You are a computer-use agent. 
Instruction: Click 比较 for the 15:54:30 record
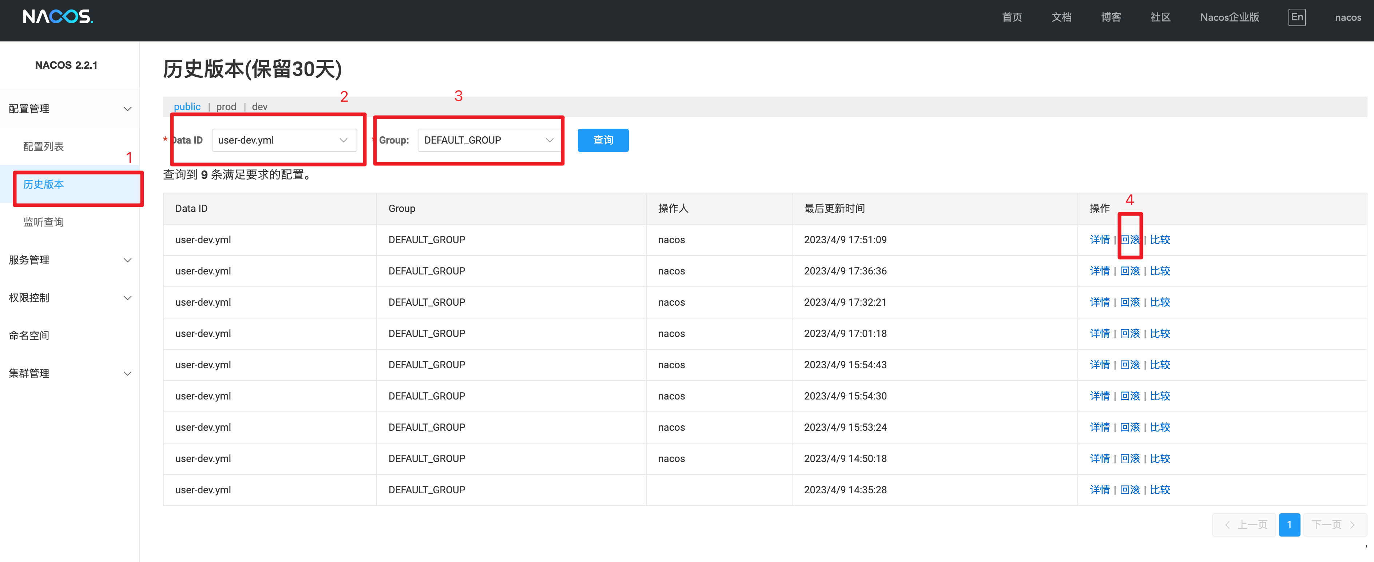coord(1160,396)
